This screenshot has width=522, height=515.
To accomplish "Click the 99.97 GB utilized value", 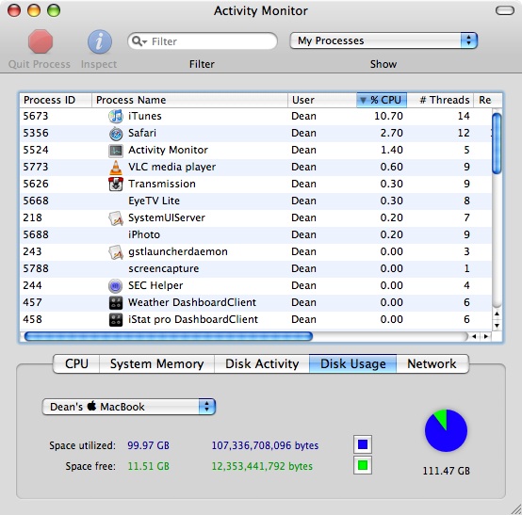I will coord(149,445).
